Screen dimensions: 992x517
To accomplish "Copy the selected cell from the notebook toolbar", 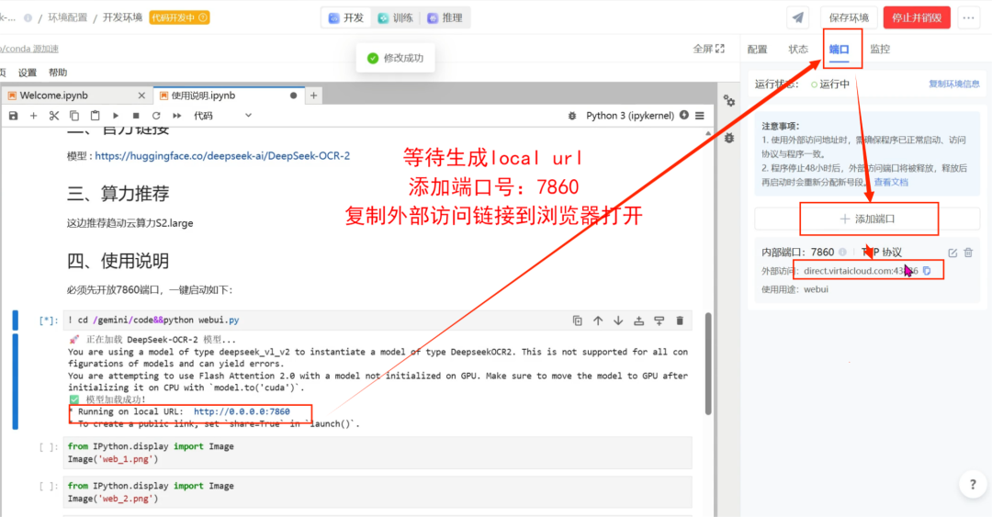I will [74, 116].
